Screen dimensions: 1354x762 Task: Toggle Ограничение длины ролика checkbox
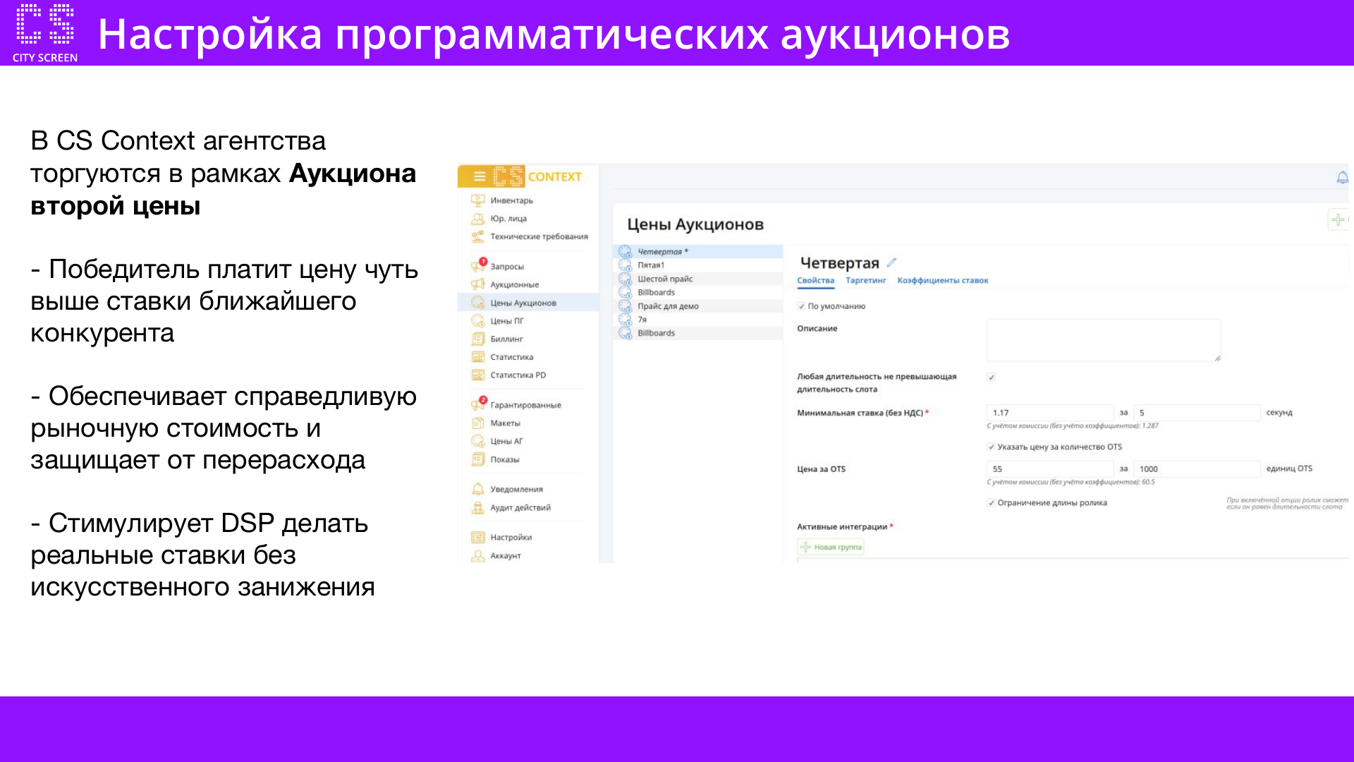pos(991,503)
